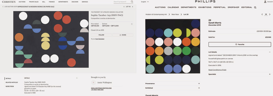273x96 pixels.
Task: Open the Christie's Departments menu
Action: (63, 2)
